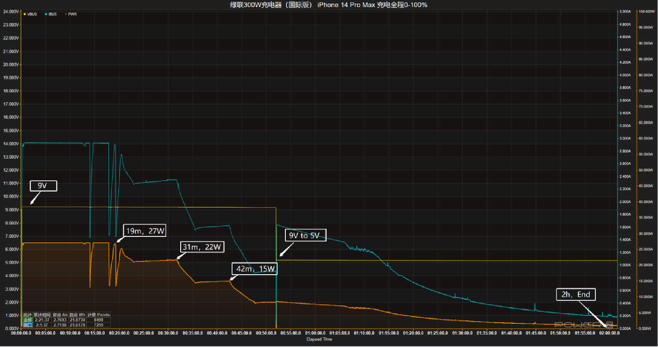Select the 2:21:37 total time cell

(x=42, y=320)
